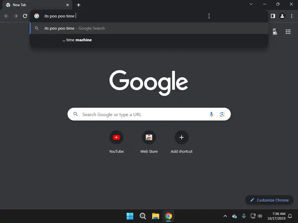Open the Chrome side panel
The width and height of the screenshot is (298, 223).
[x=273, y=16]
